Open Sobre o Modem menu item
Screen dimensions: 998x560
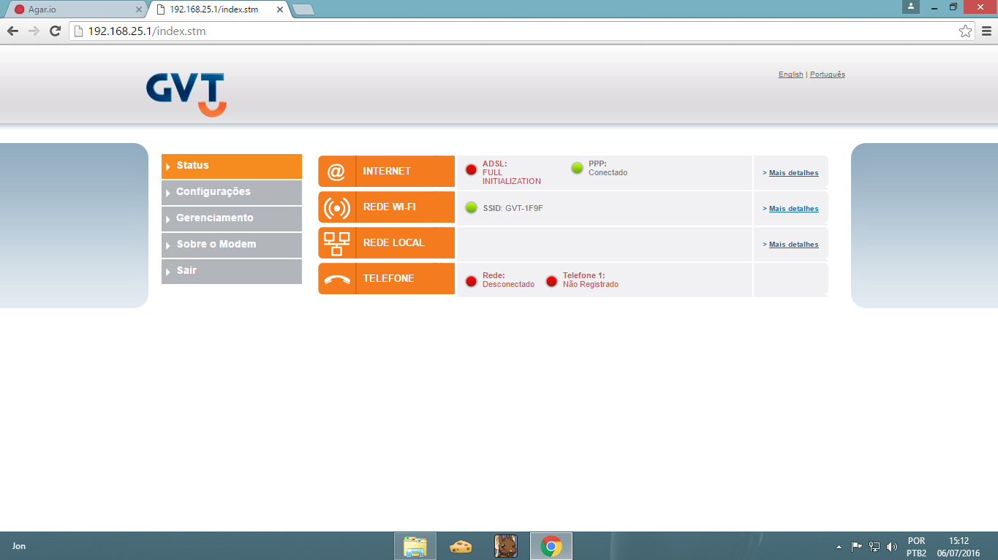point(232,245)
